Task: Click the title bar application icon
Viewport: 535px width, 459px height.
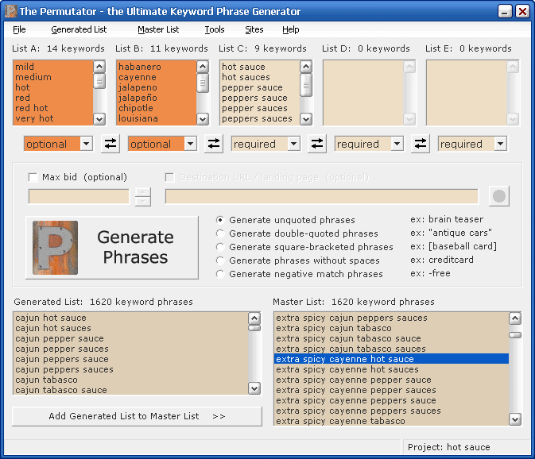Action: [10, 11]
